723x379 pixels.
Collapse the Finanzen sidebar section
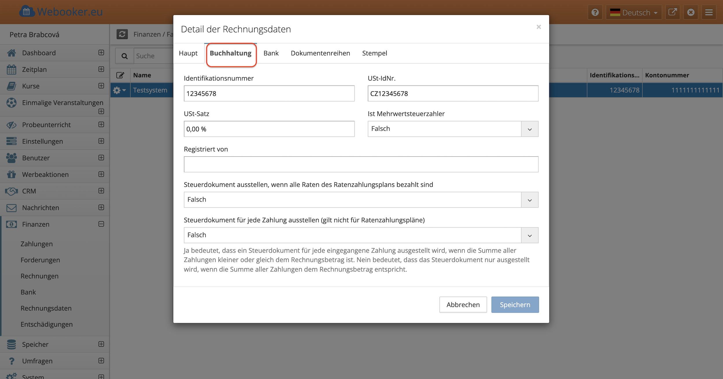tap(101, 224)
